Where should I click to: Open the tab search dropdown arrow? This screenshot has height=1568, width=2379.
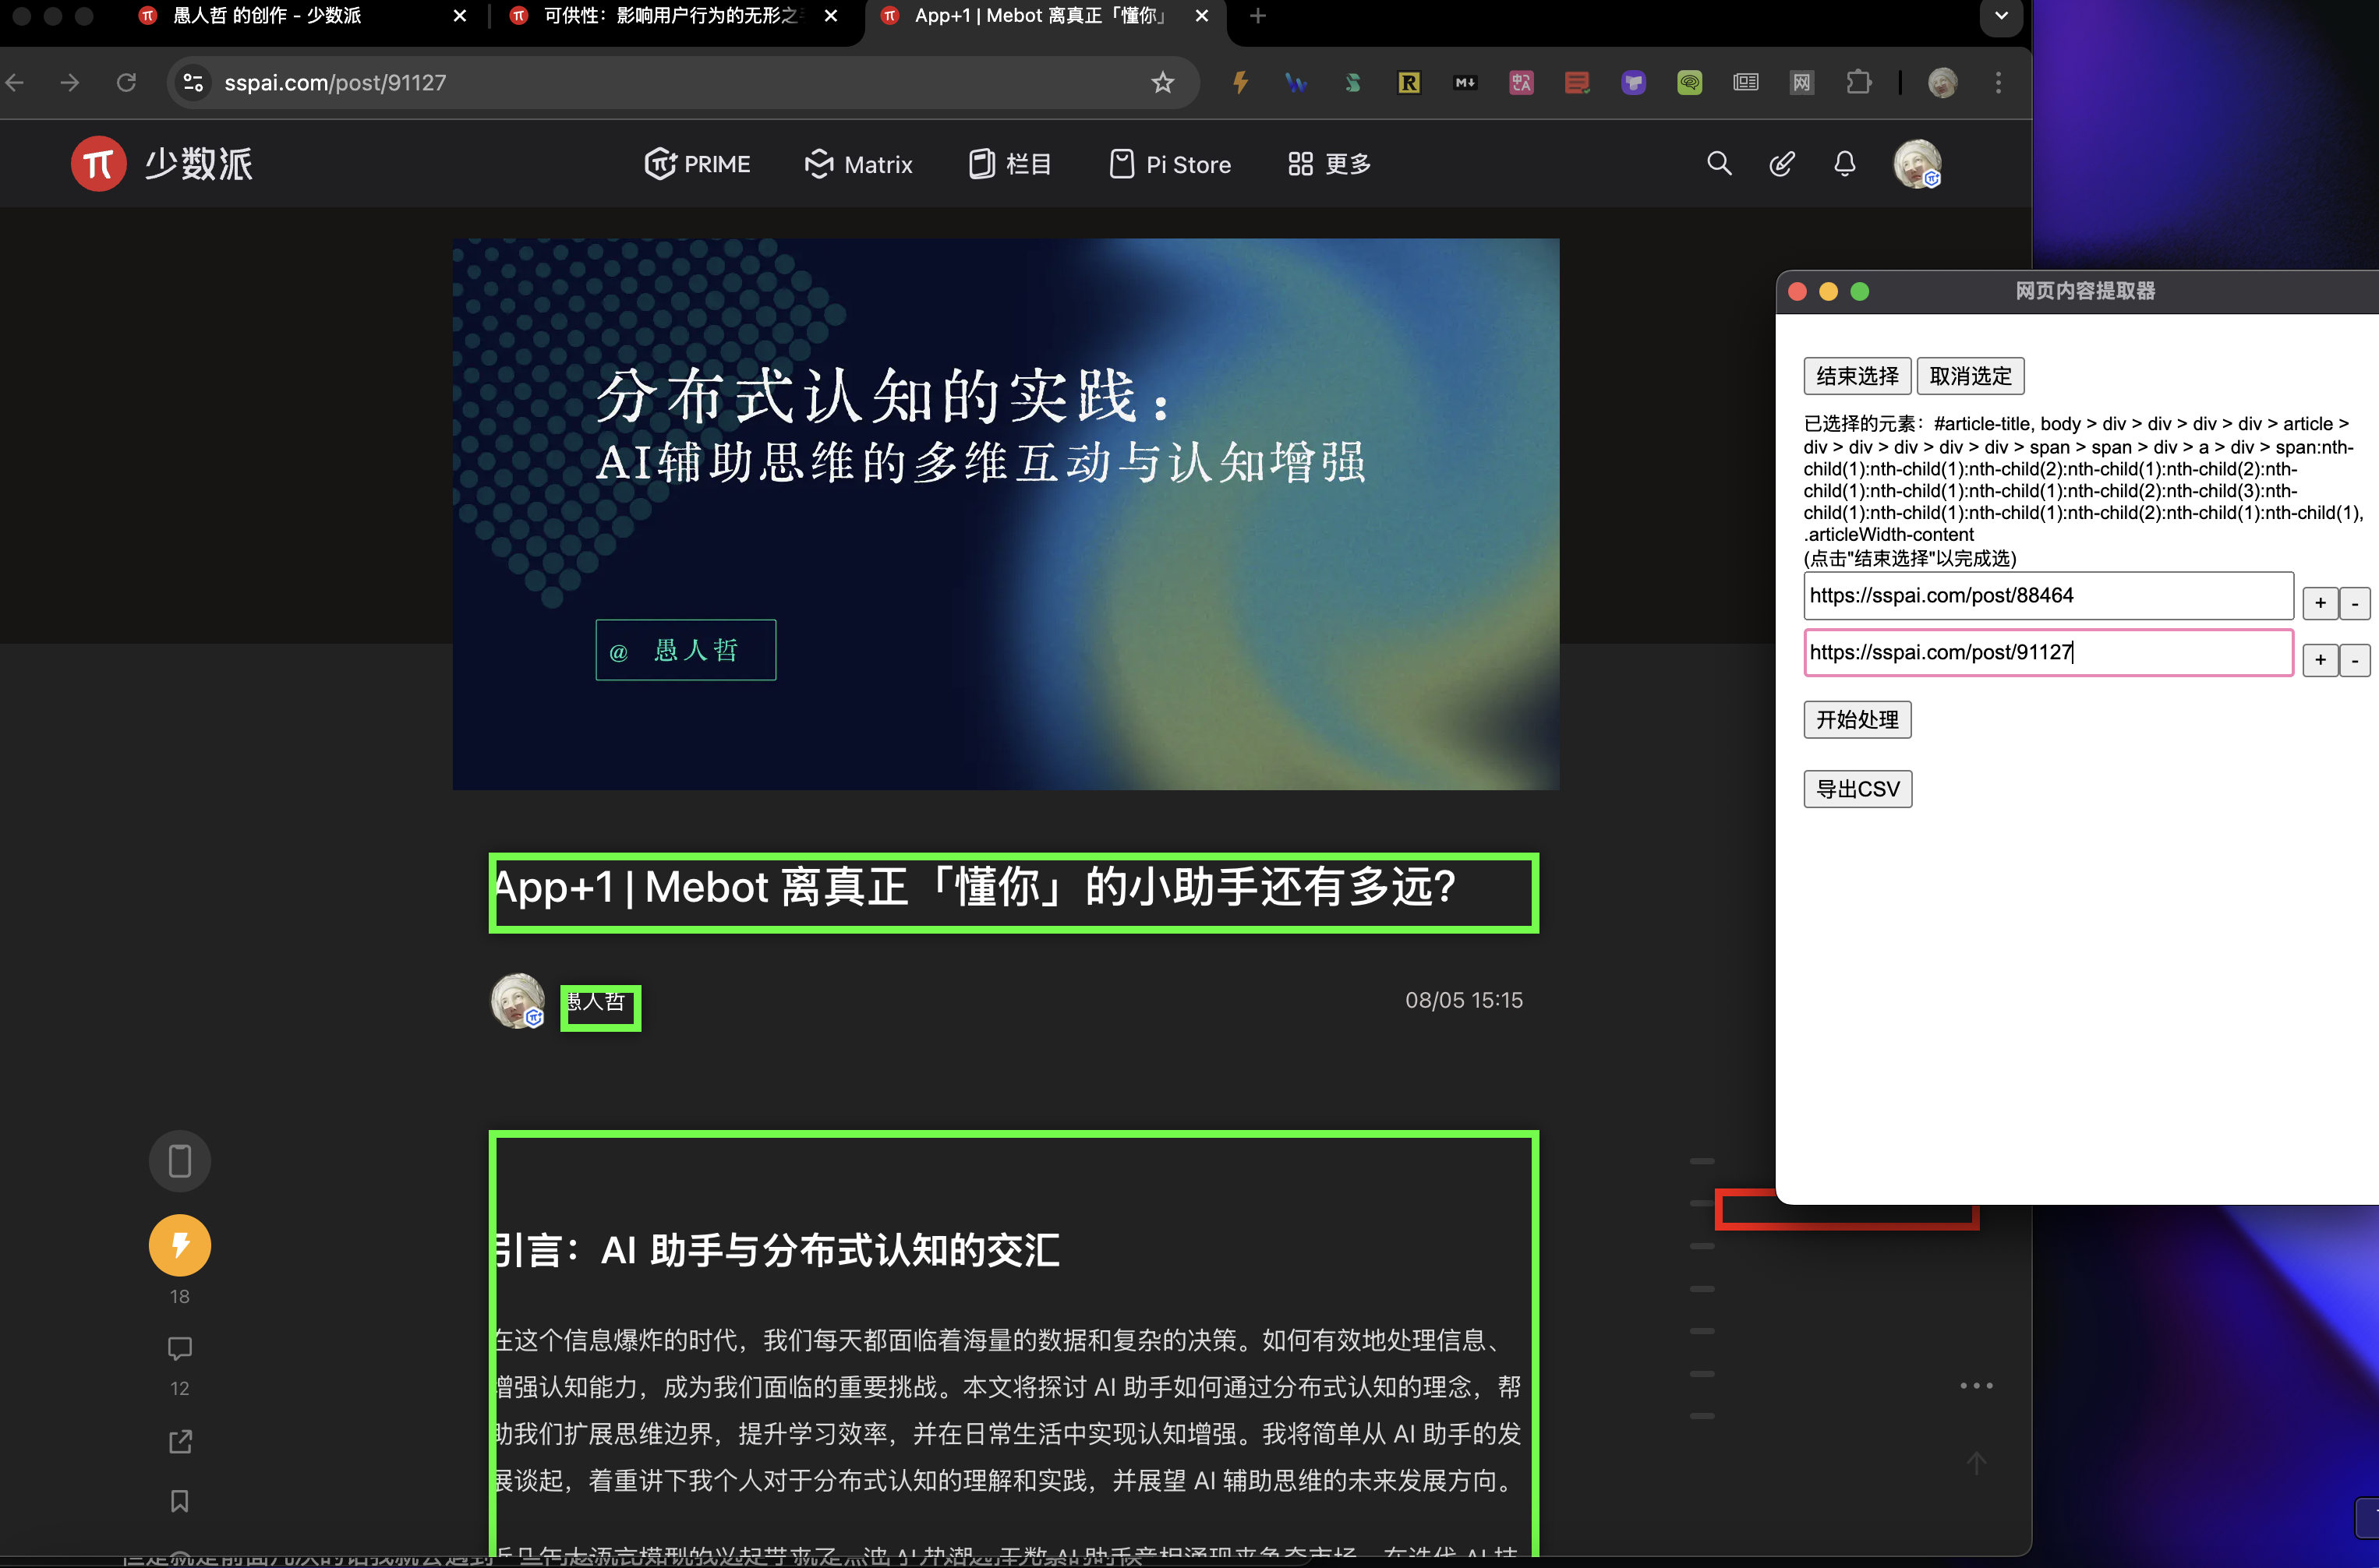point(2001,16)
